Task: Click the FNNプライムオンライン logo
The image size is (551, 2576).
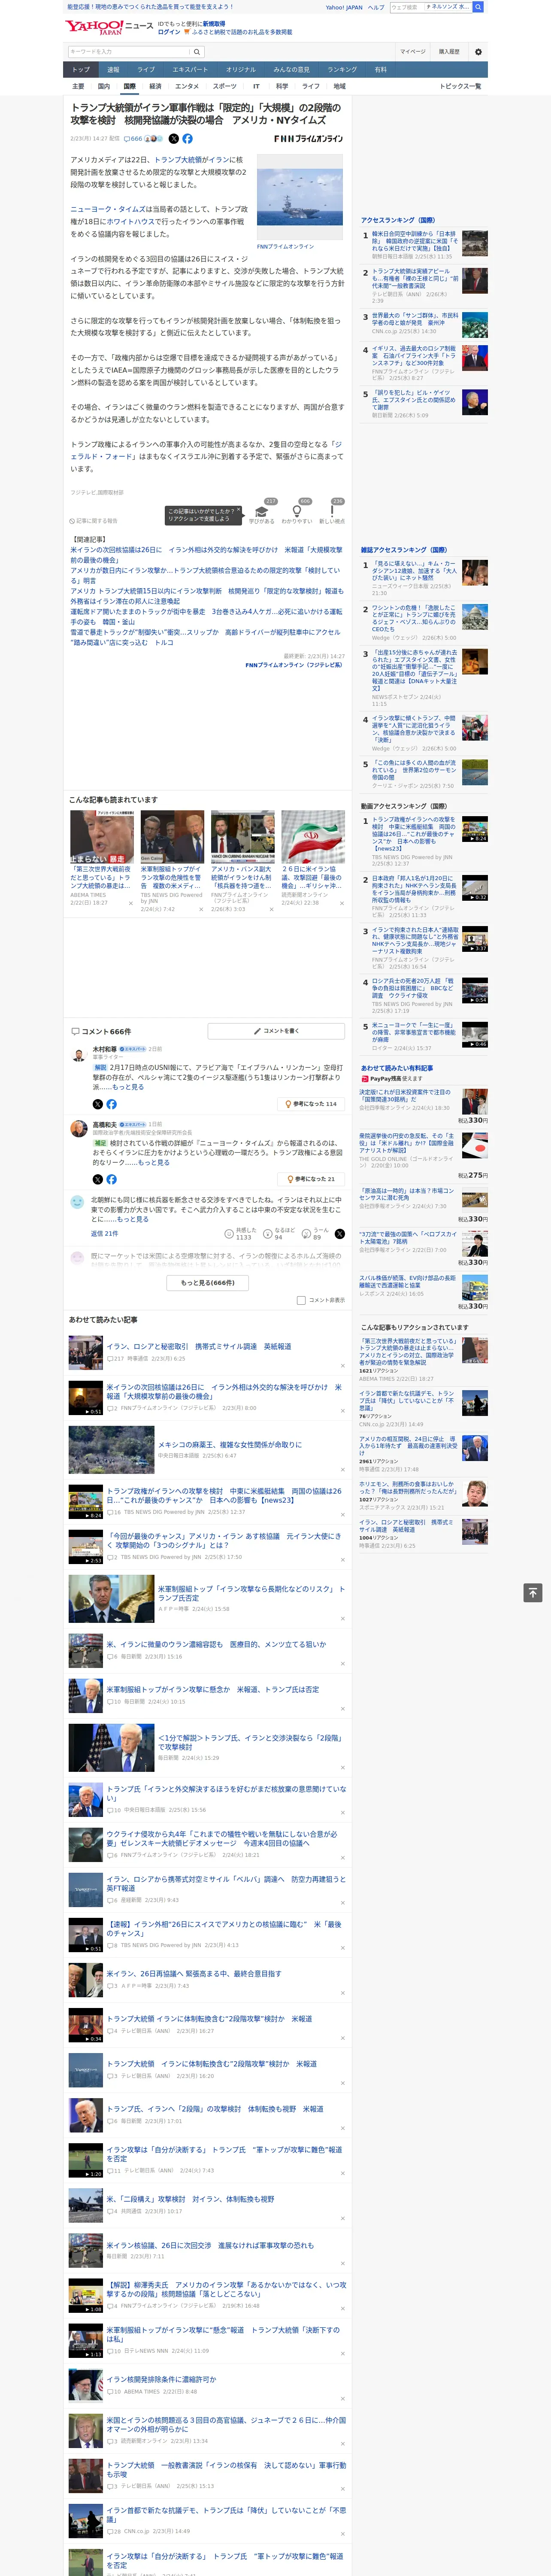Action: coord(308,139)
